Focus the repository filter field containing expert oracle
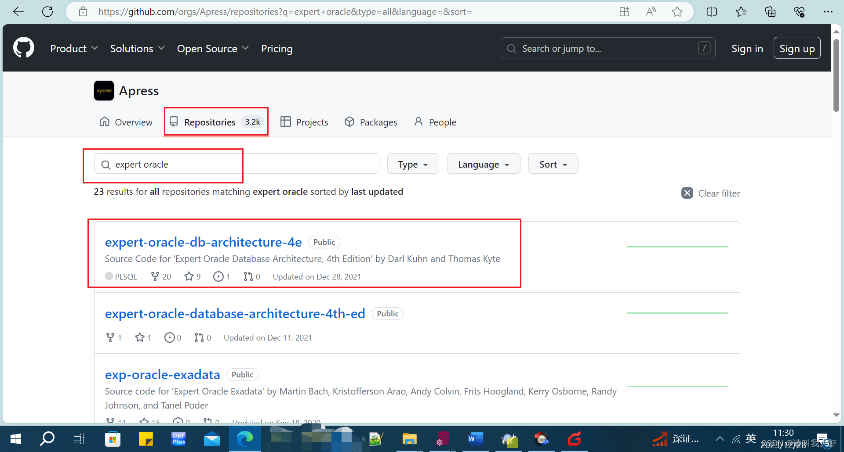This screenshot has width=844, height=452. [236, 164]
